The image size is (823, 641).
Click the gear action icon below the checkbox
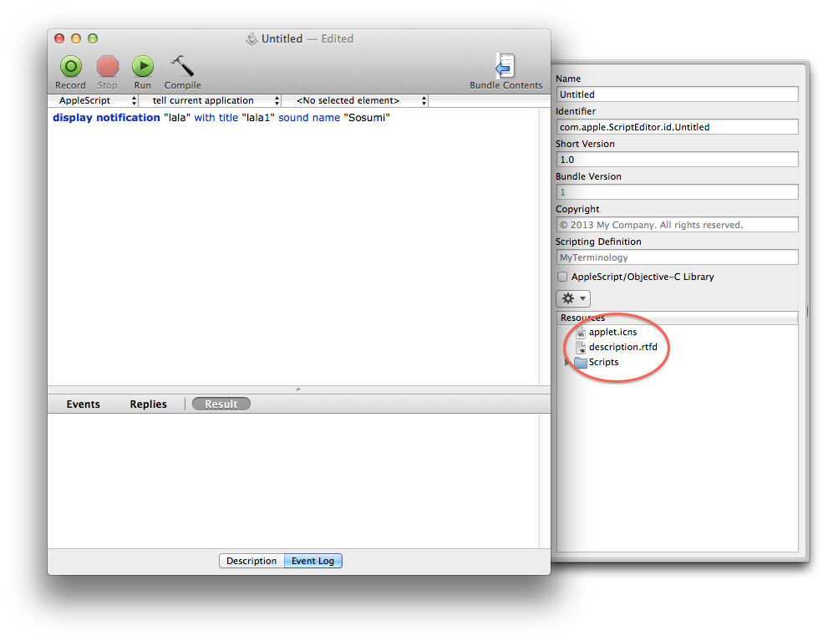[x=572, y=298]
